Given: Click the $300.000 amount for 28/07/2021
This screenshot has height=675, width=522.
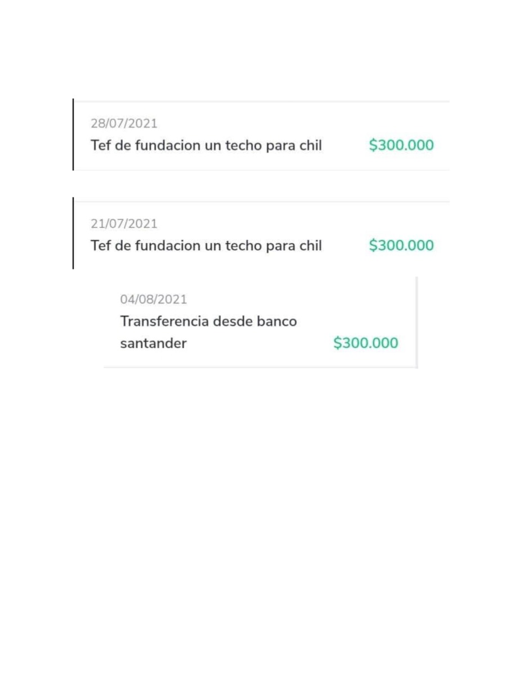Looking at the screenshot, I should [401, 145].
